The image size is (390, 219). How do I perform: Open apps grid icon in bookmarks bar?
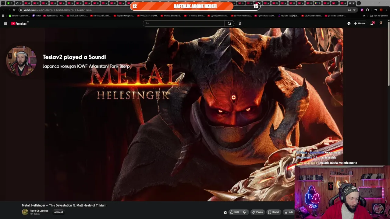coord(3,16)
